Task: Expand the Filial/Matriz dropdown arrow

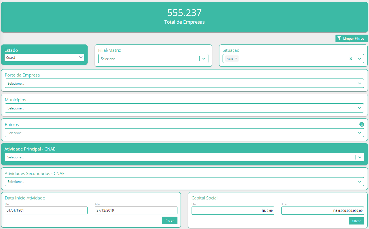Action: point(204,59)
